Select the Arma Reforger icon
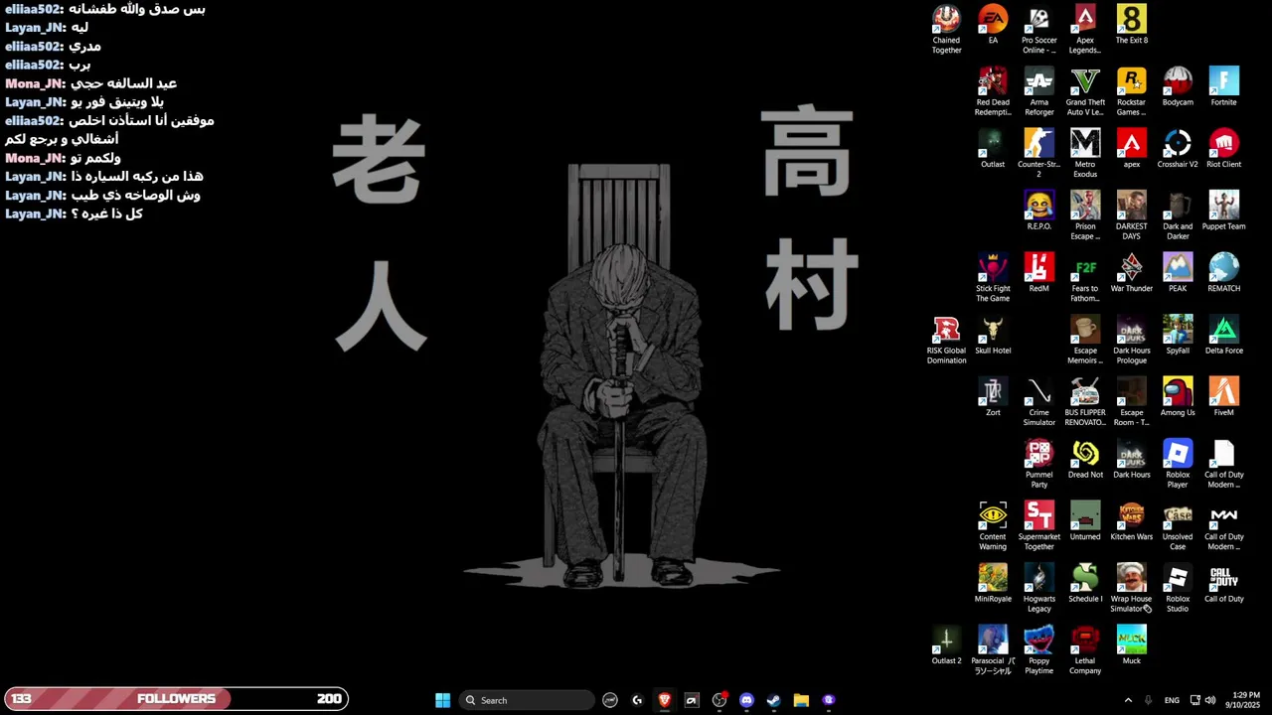The width and height of the screenshot is (1272, 715). (1038, 91)
